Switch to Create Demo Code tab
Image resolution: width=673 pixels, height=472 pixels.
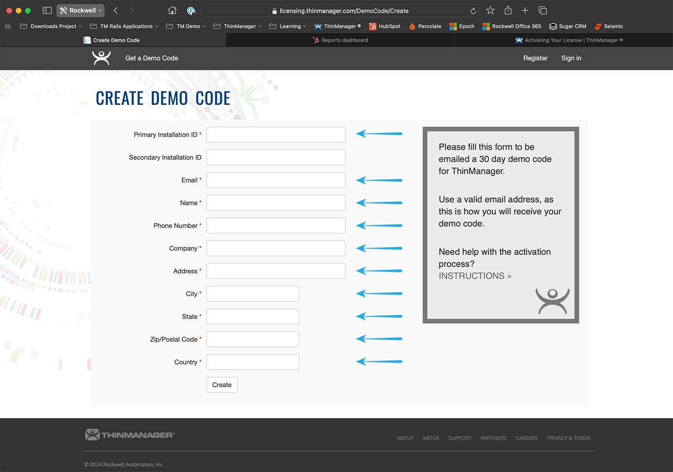tap(112, 40)
